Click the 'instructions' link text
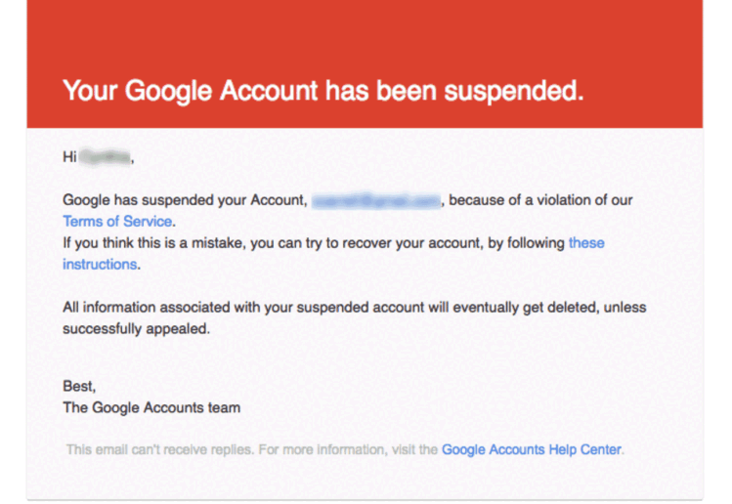 coord(100,264)
